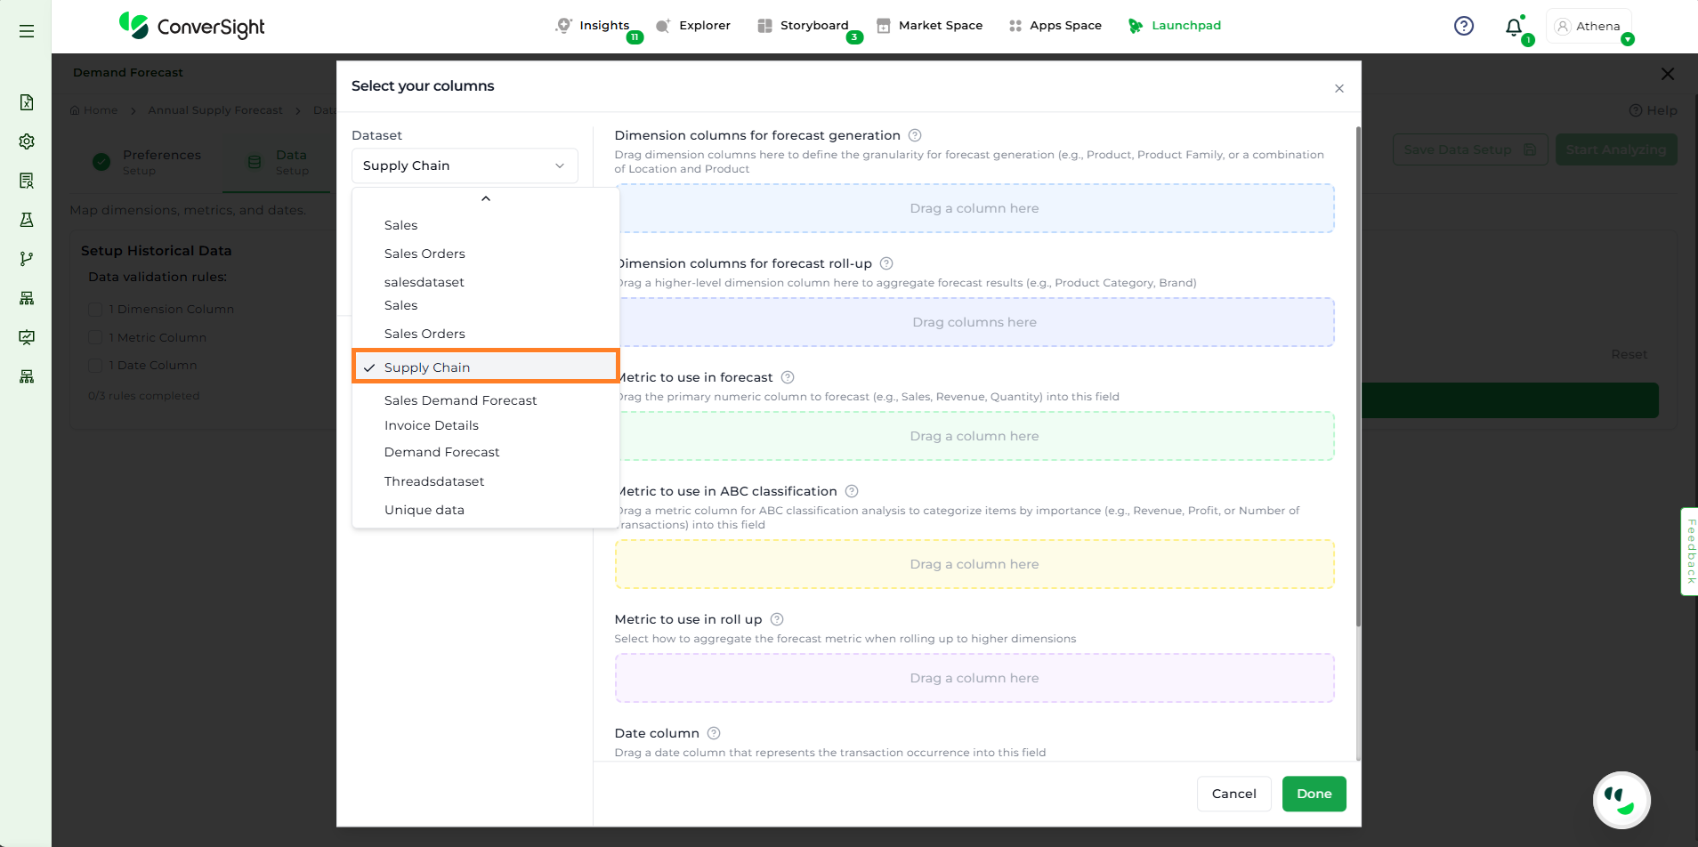
Task: Click info icon next to Date column
Action: pos(714,733)
